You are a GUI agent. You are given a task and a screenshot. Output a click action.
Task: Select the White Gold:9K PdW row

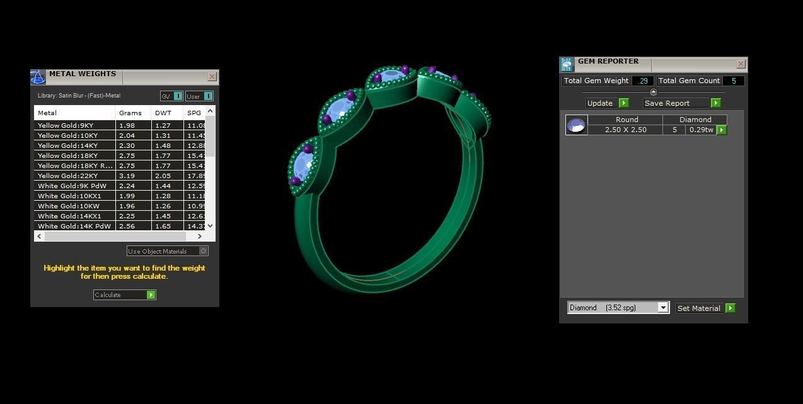point(120,186)
